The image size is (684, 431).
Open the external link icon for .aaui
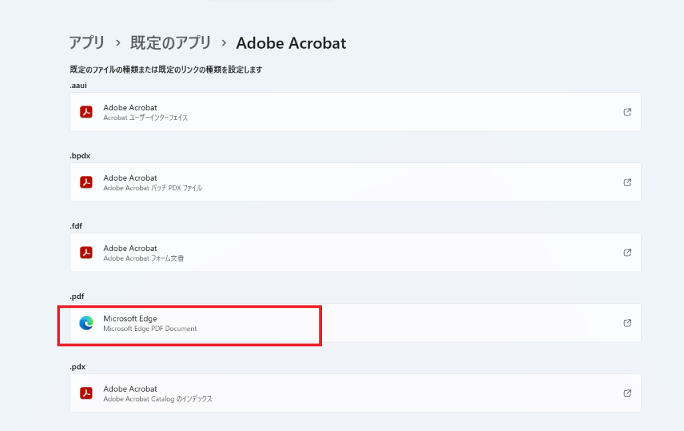[627, 112]
